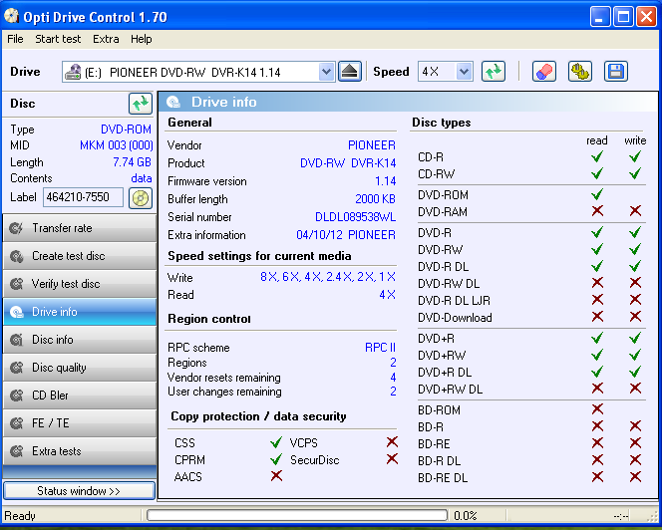The width and height of the screenshot is (662, 530).
Task: Click the FE / TE sidebar icon
Action: click(16, 423)
